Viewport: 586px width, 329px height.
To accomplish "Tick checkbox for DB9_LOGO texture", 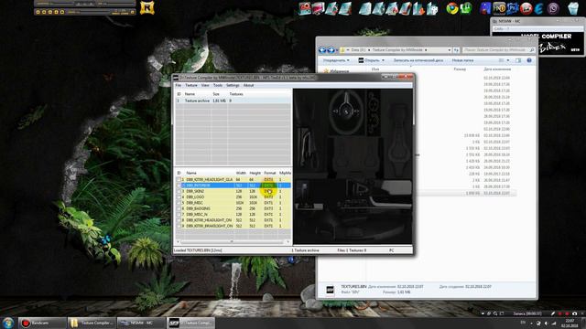I will [179, 197].
